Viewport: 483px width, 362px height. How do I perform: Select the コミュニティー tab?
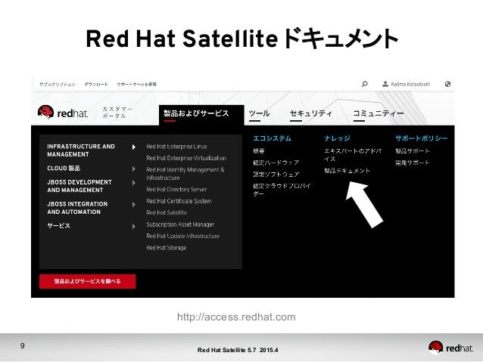click(x=379, y=114)
